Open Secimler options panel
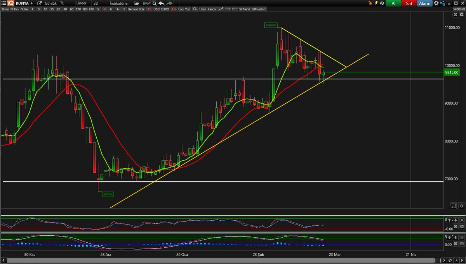 (459, 9)
